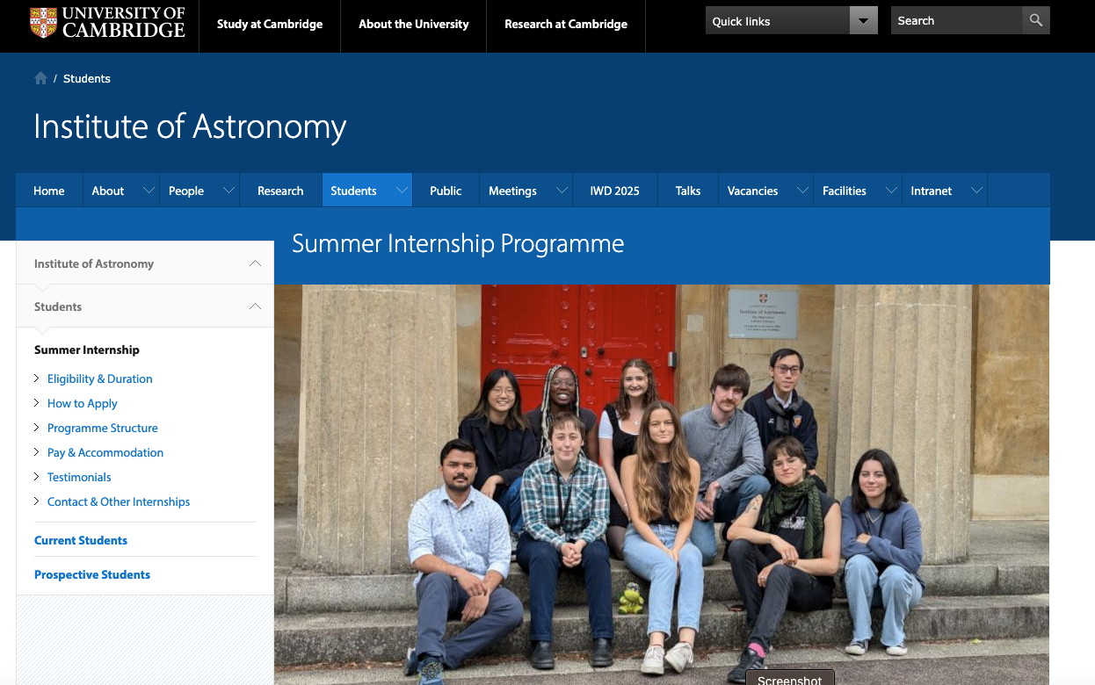1095x685 pixels.
Task: Click the interns group photo
Action: point(662,484)
